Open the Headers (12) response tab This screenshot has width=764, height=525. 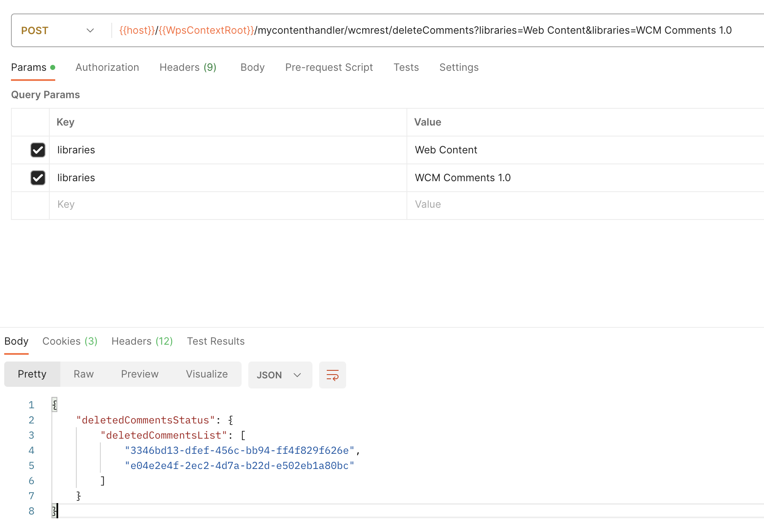(142, 341)
